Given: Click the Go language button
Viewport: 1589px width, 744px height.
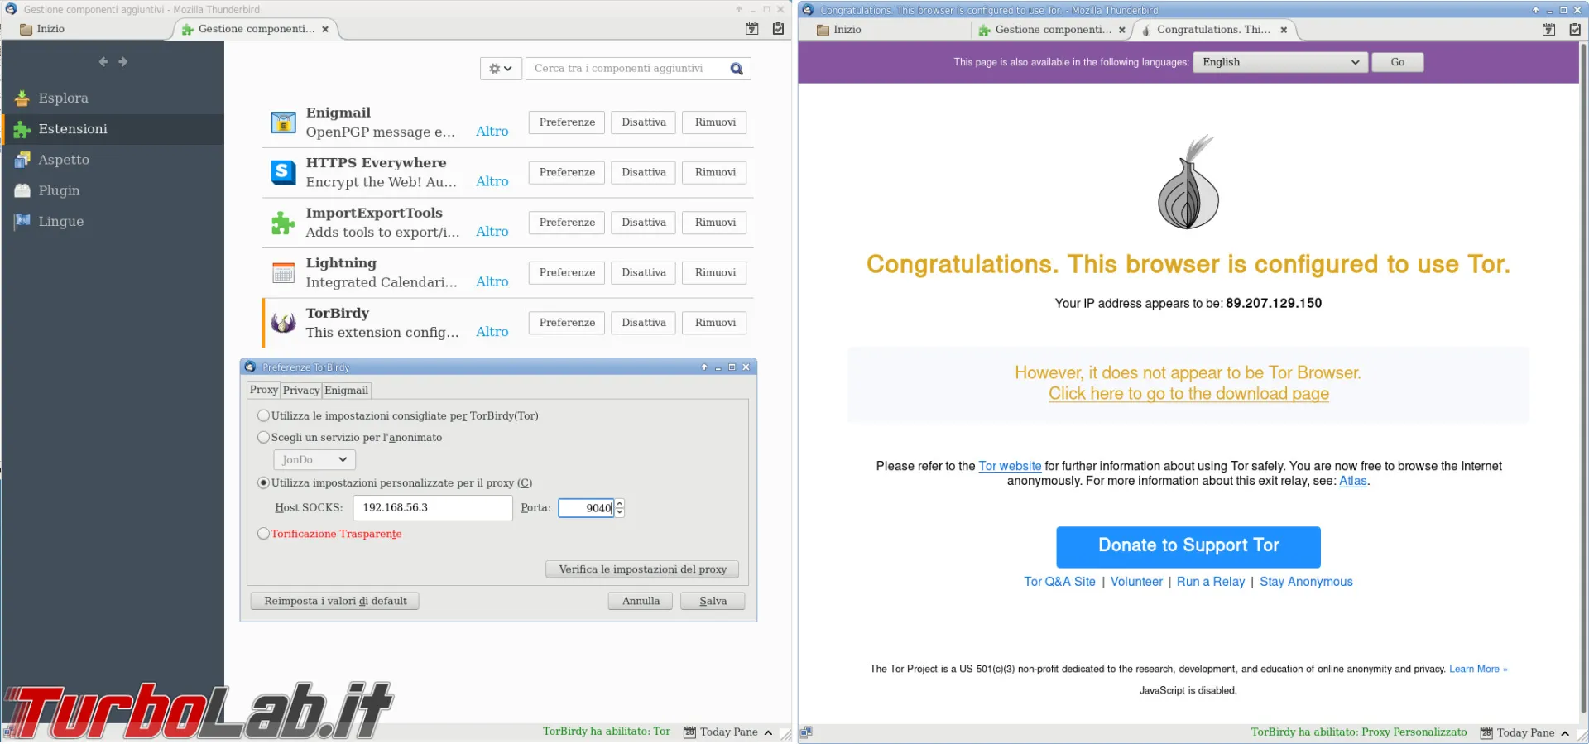Looking at the screenshot, I should [1398, 62].
